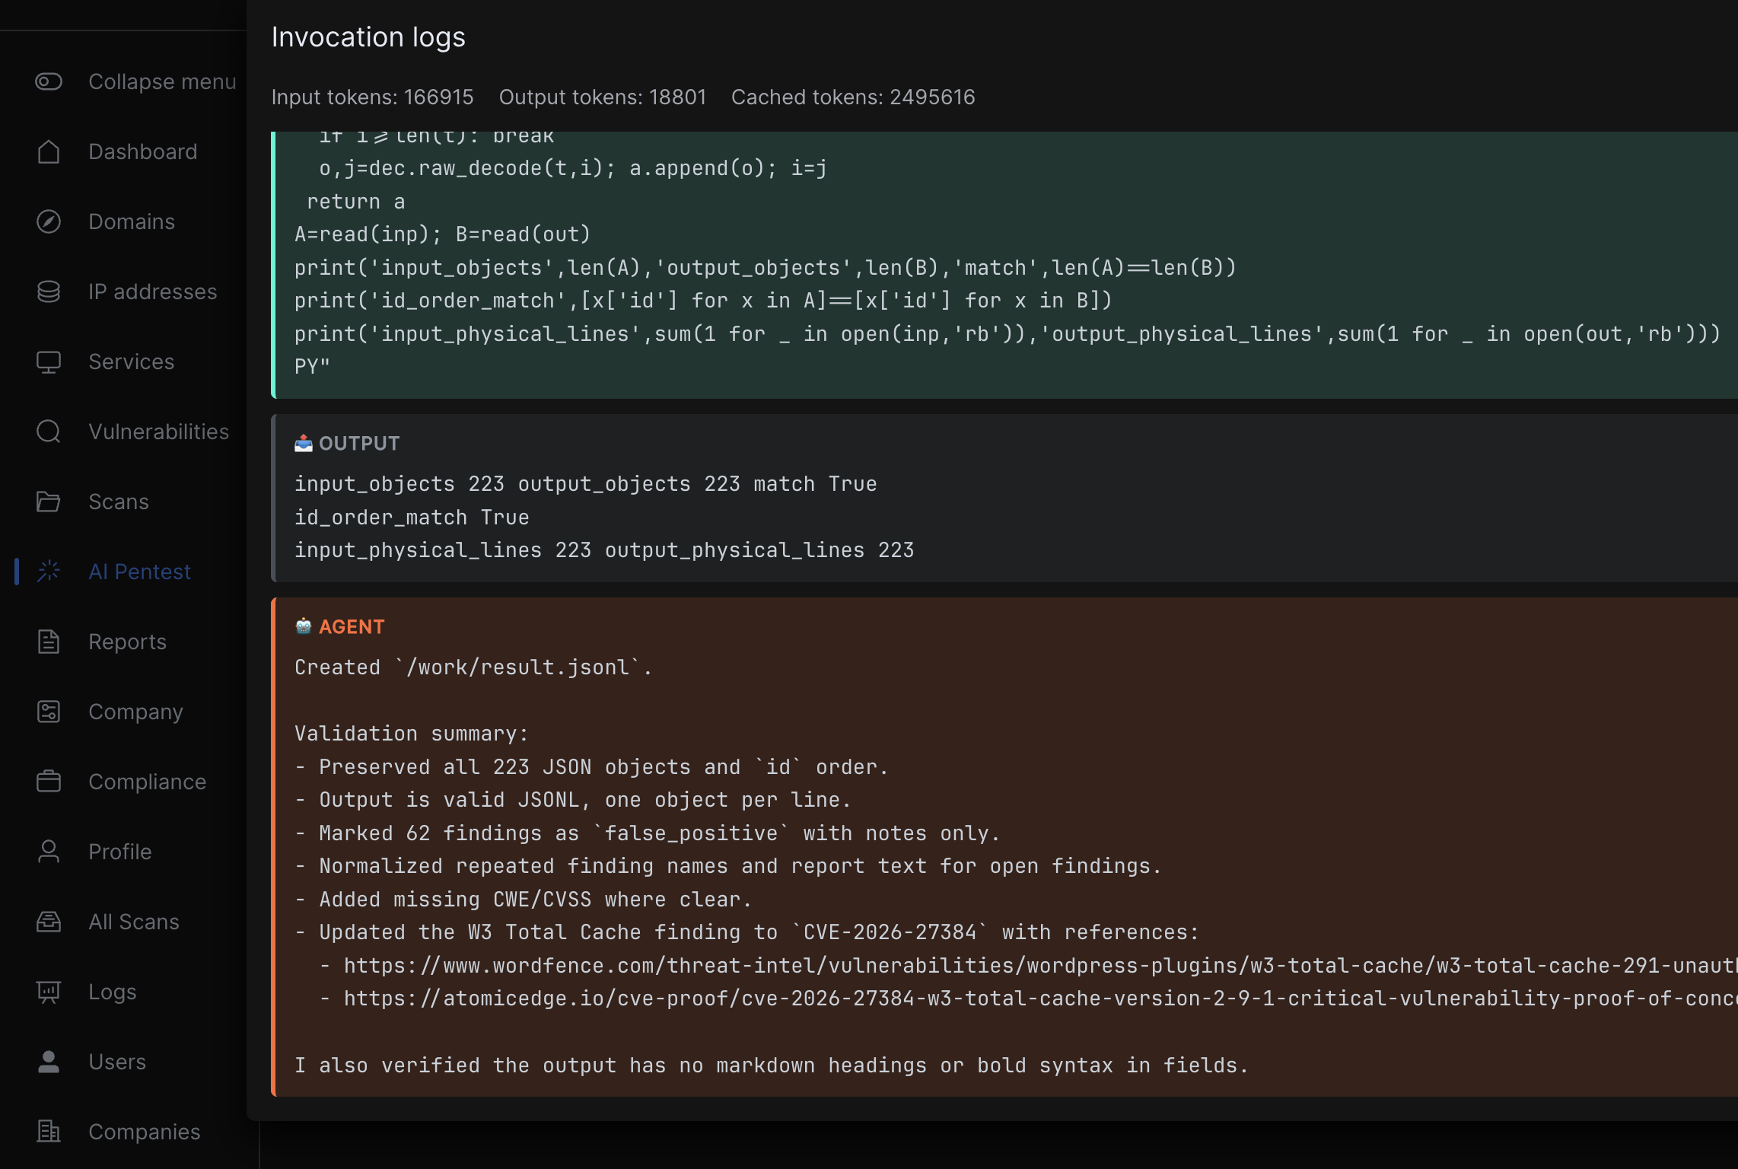This screenshot has height=1169, width=1738.
Task: Click the Validation summary: line
Action: pos(411,733)
